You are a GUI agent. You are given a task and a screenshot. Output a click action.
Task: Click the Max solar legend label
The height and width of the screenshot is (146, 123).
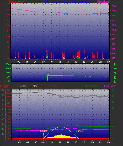pos(51,86)
